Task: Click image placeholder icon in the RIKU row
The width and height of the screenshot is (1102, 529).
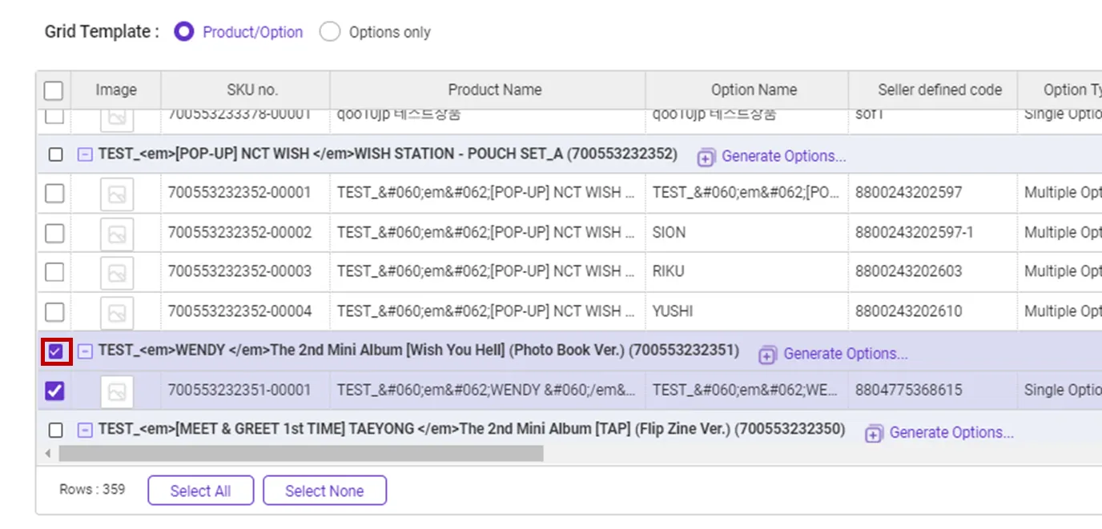Action: point(117,272)
